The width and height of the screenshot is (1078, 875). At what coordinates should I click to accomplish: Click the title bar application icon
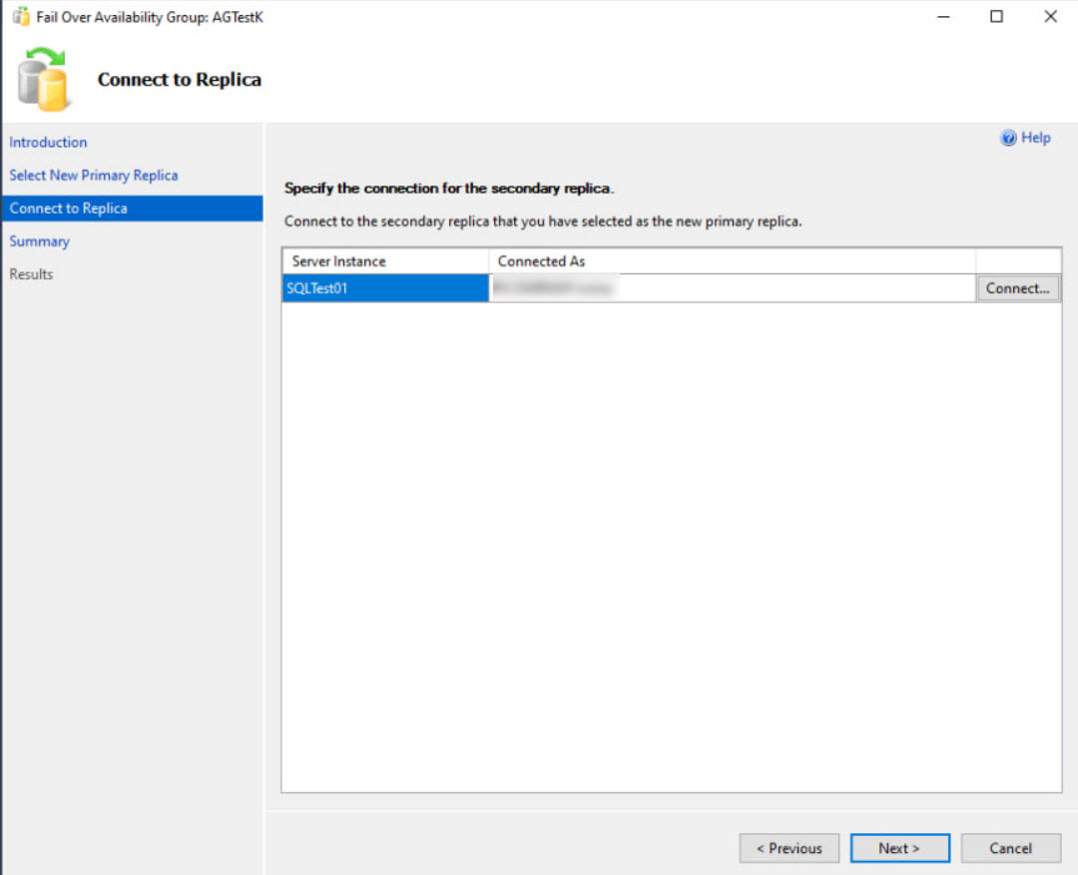pos(21,17)
